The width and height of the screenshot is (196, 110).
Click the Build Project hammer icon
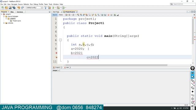[46, 8]
